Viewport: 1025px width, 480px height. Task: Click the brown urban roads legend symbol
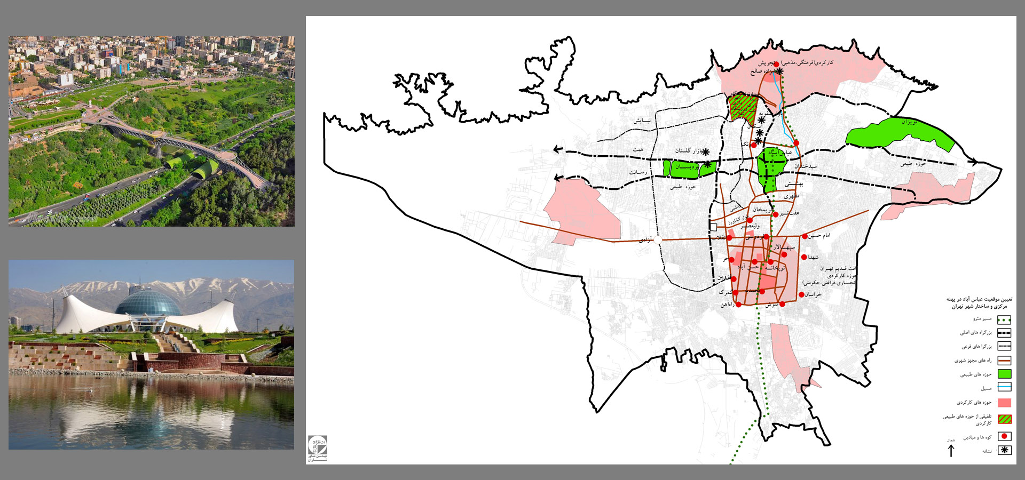point(1004,361)
